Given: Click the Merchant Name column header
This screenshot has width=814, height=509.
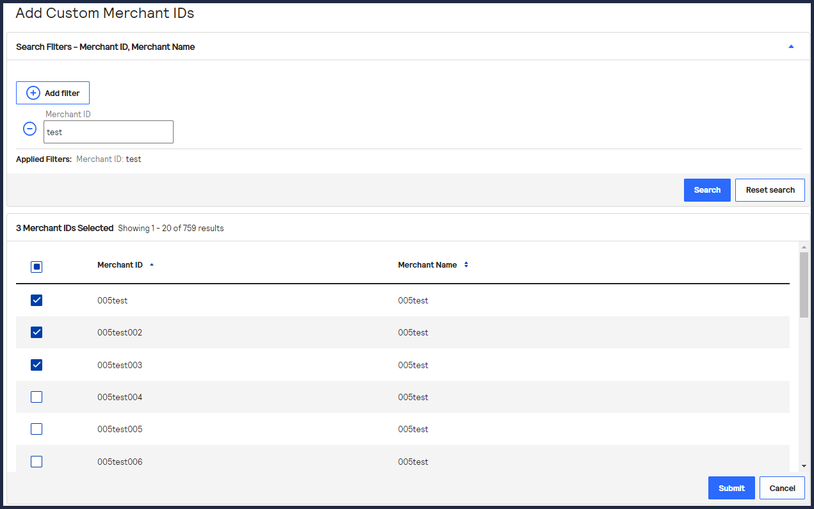Looking at the screenshot, I should pyautogui.click(x=427, y=264).
